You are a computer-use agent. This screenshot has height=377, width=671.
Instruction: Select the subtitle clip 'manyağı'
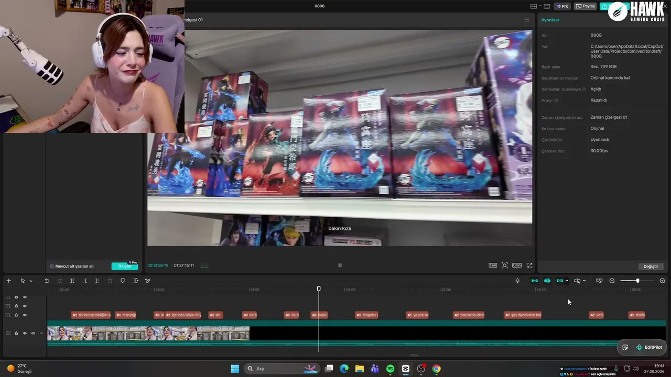[x=125, y=315]
